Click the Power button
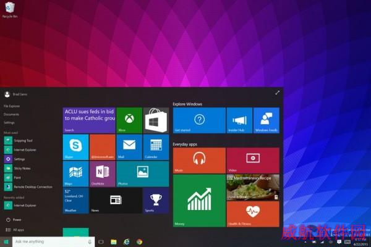This screenshot has height=247, width=371. coord(14,220)
